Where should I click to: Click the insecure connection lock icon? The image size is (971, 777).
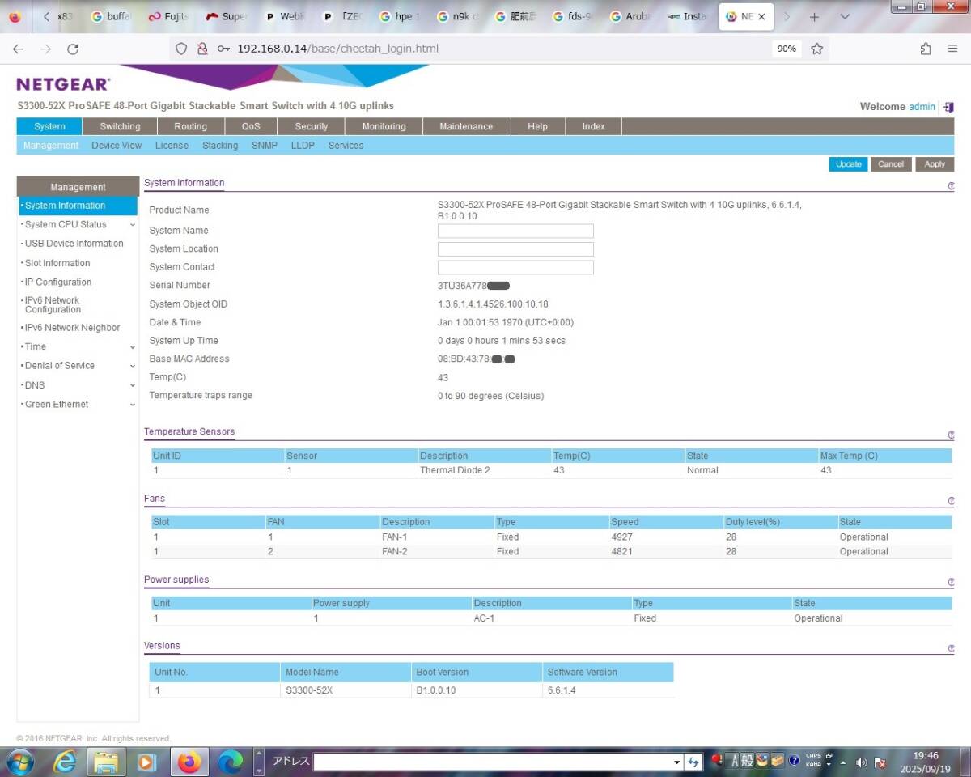pos(202,49)
